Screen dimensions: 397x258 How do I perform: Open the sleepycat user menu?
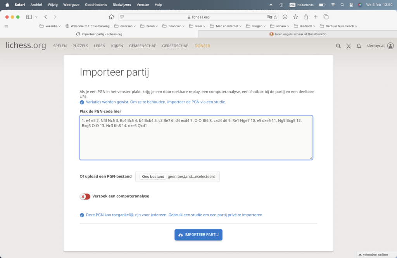coord(380,46)
